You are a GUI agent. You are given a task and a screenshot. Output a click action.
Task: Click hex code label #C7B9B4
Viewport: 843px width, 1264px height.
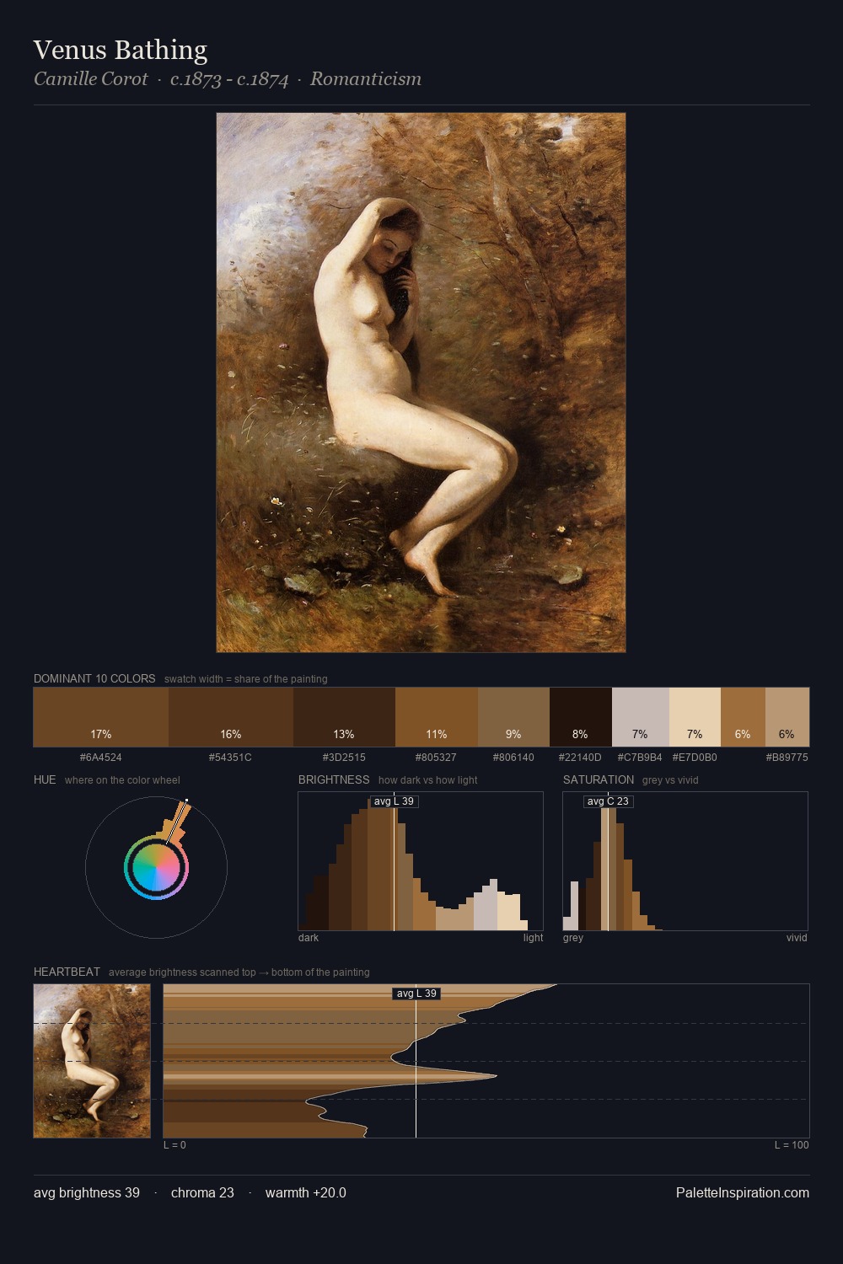coord(640,758)
